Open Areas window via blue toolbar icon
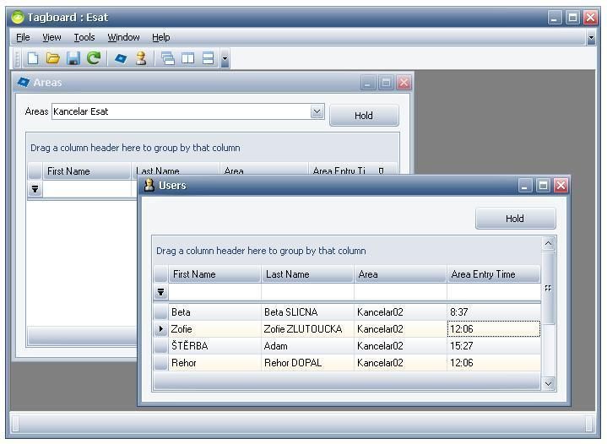 pos(121,58)
